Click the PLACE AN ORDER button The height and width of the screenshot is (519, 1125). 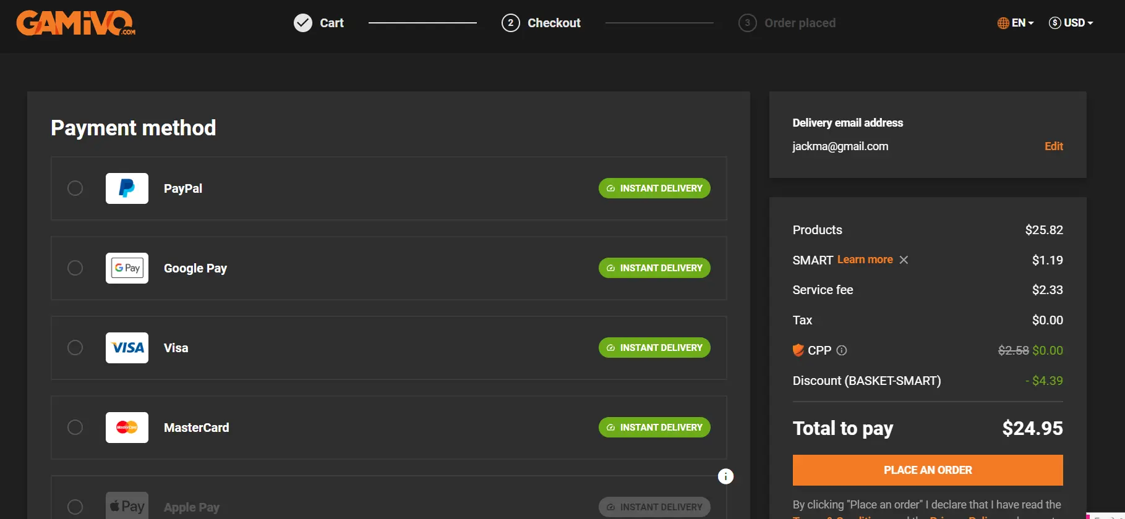[928, 470]
